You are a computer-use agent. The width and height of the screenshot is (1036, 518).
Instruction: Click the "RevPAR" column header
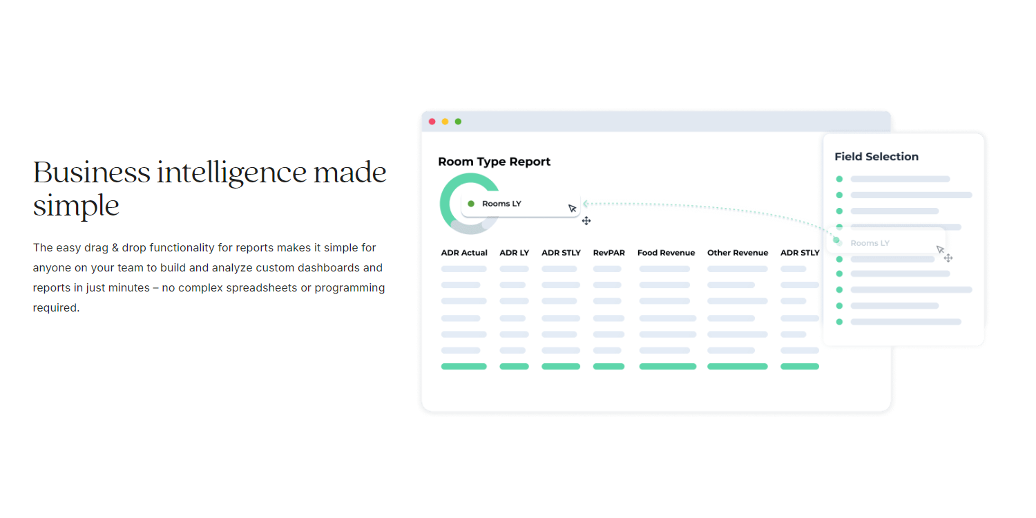click(608, 253)
